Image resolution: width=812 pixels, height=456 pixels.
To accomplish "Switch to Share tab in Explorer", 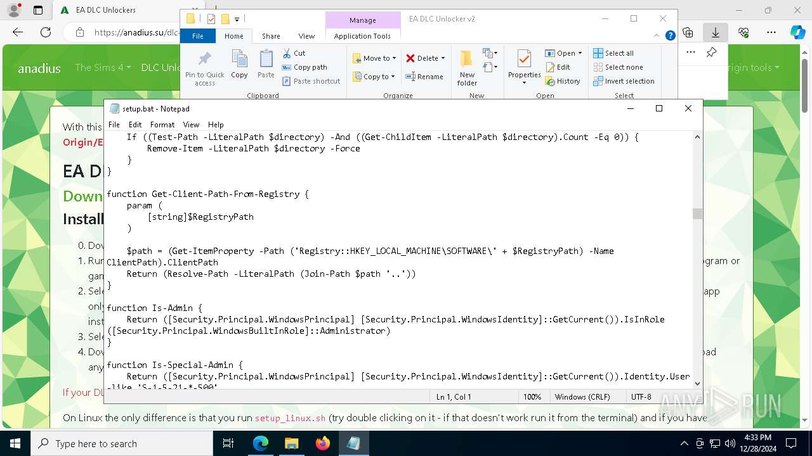I will (271, 36).
